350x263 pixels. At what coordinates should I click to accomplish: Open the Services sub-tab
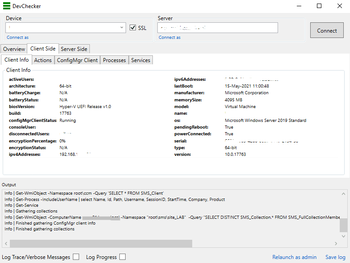(141, 60)
